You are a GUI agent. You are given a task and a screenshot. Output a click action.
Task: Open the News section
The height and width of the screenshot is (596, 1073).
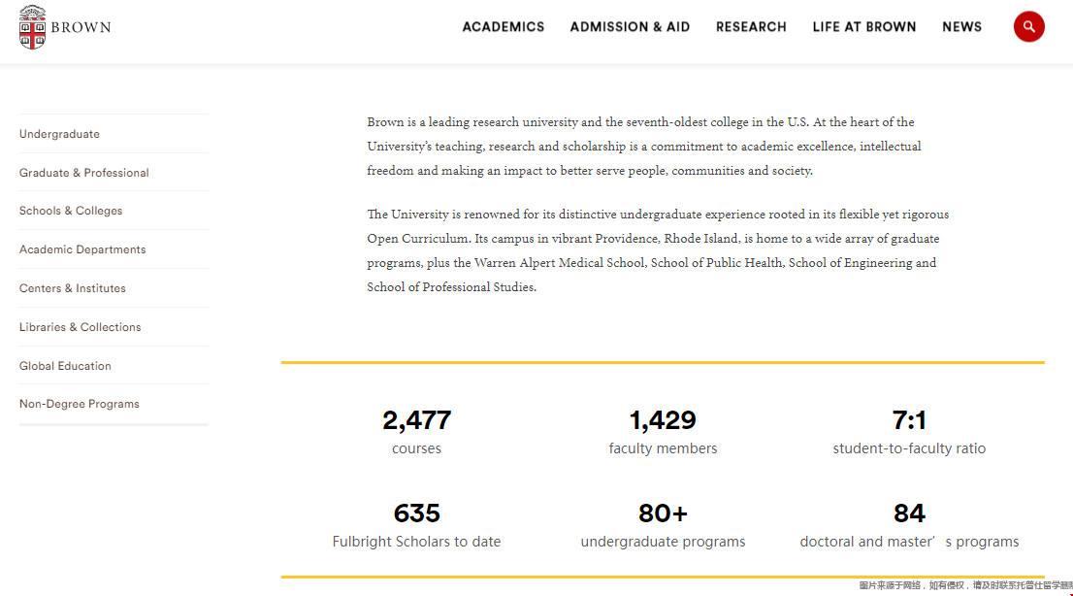coord(961,27)
